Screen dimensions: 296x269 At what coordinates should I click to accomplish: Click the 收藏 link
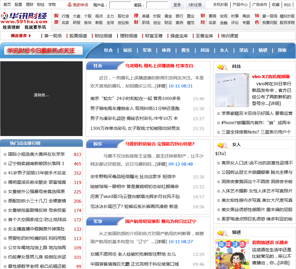coord(276,5)
